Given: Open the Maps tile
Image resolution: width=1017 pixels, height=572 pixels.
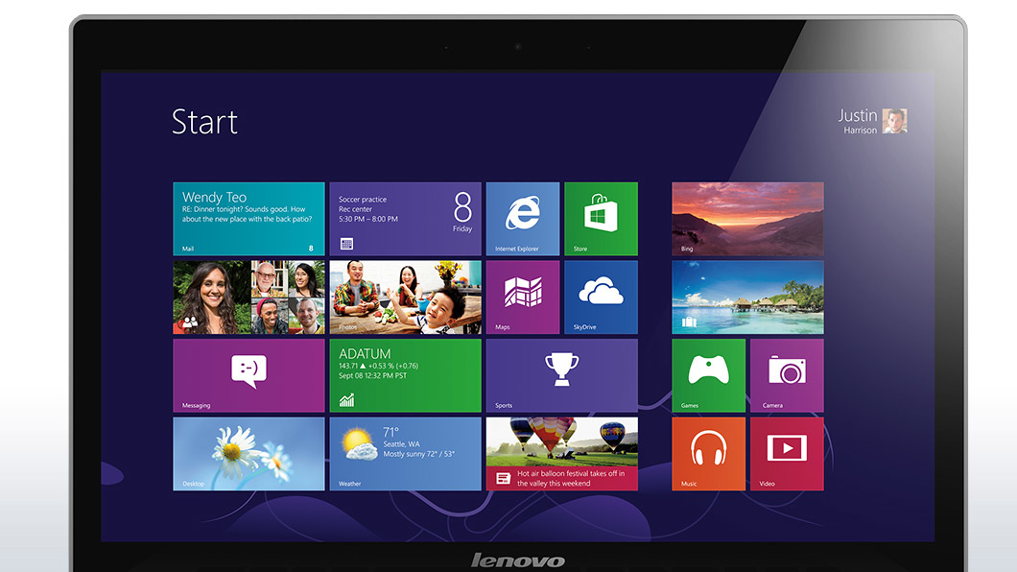Looking at the screenshot, I should click(523, 297).
